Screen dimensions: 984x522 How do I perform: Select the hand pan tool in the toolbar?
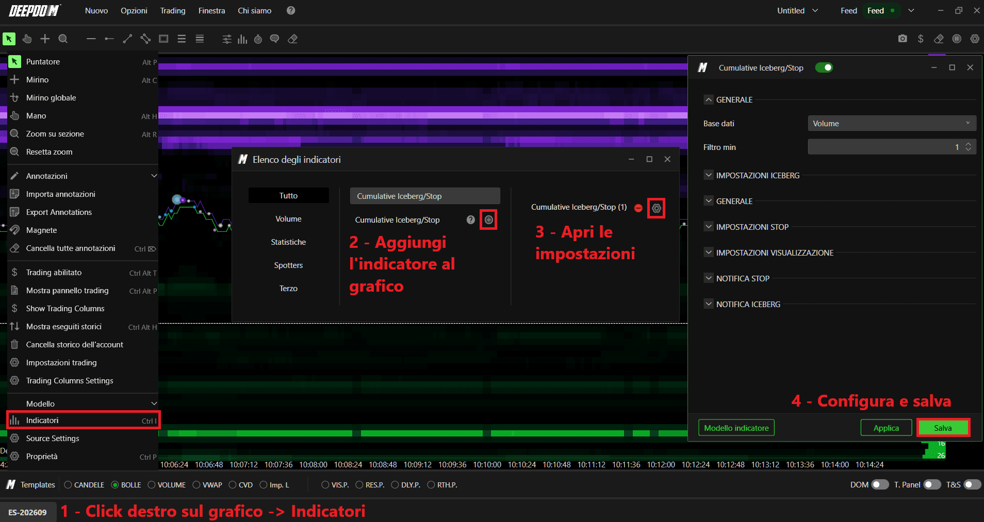pos(27,39)
